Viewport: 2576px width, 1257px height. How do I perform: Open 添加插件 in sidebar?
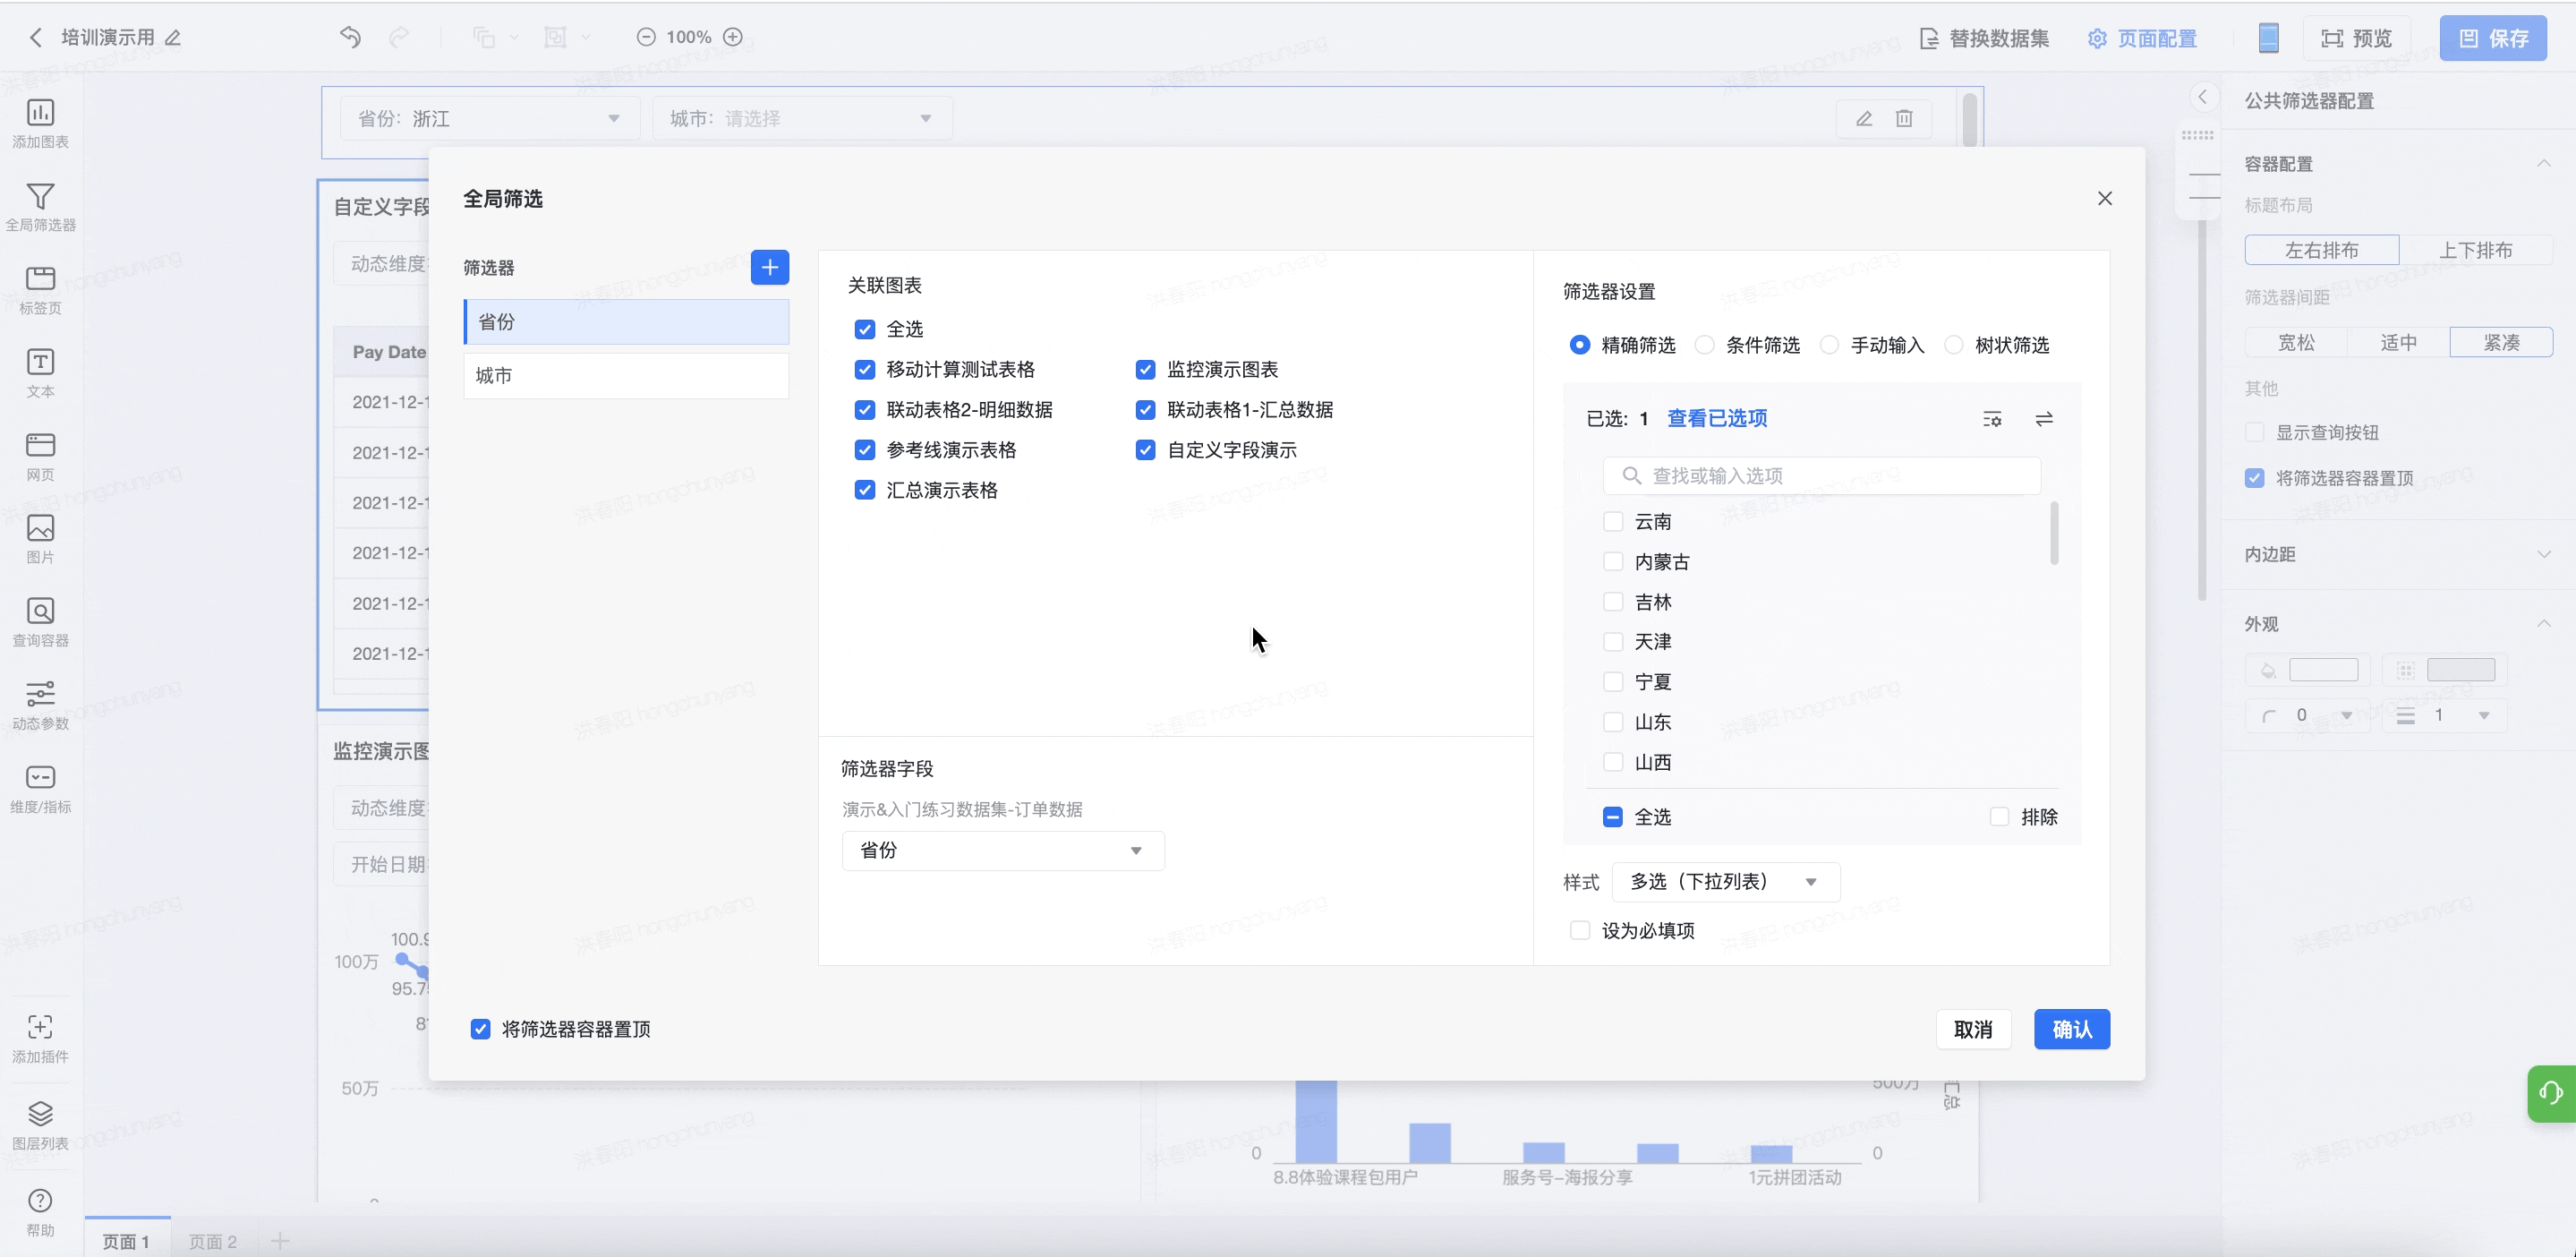tap(40, 1038)
